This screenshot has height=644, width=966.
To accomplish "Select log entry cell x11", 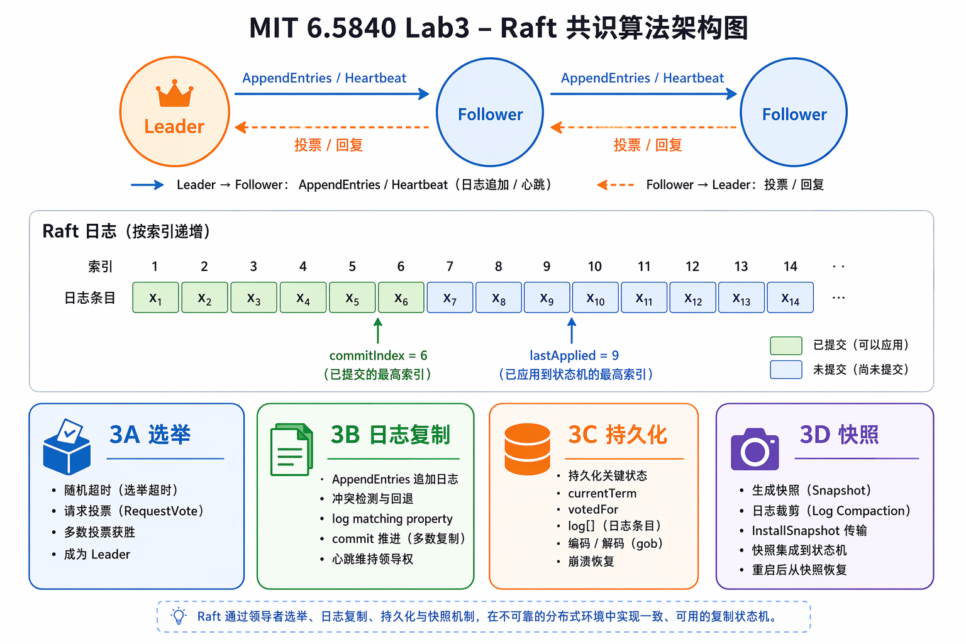I will click(644, 297).
